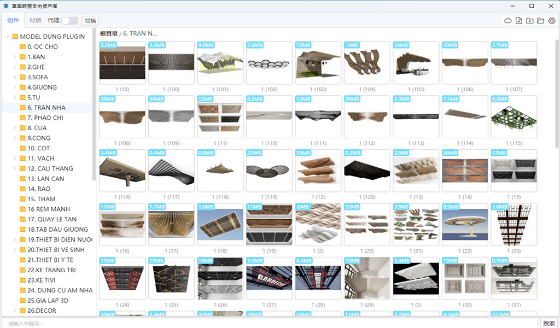Click the app logo in title bar

[5, 5]
